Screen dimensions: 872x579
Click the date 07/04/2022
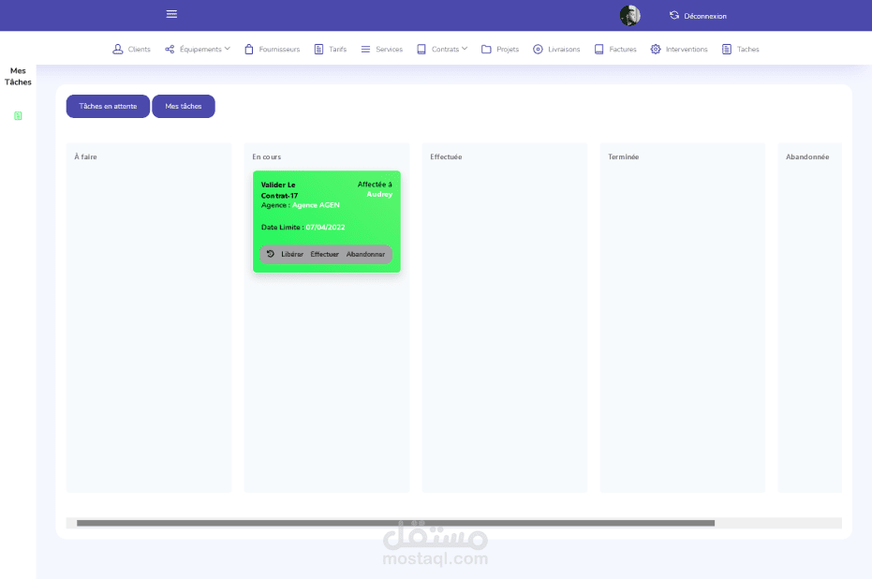325,227
